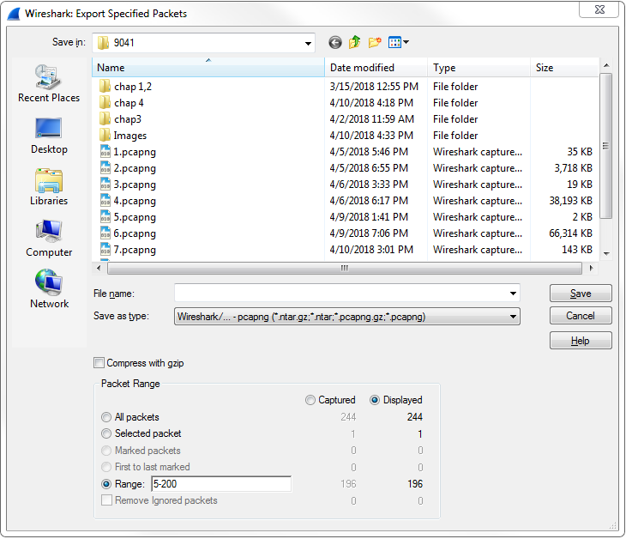Click the 38,193 KB size cell
Viewport: 626px width, 539px height.
pyautogui.click(x=570, y=200)
